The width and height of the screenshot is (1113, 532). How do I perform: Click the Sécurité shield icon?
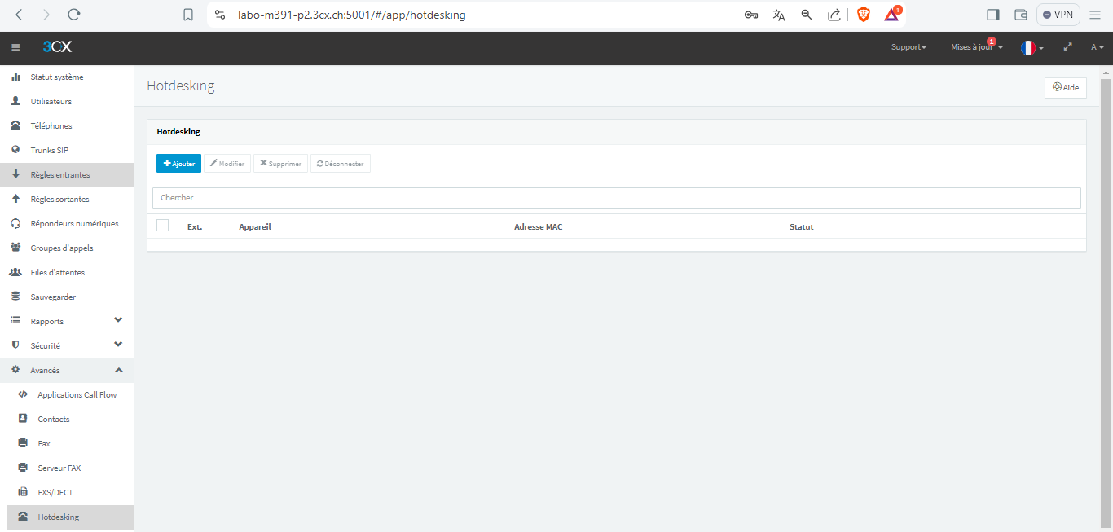[x=15, y=345]
